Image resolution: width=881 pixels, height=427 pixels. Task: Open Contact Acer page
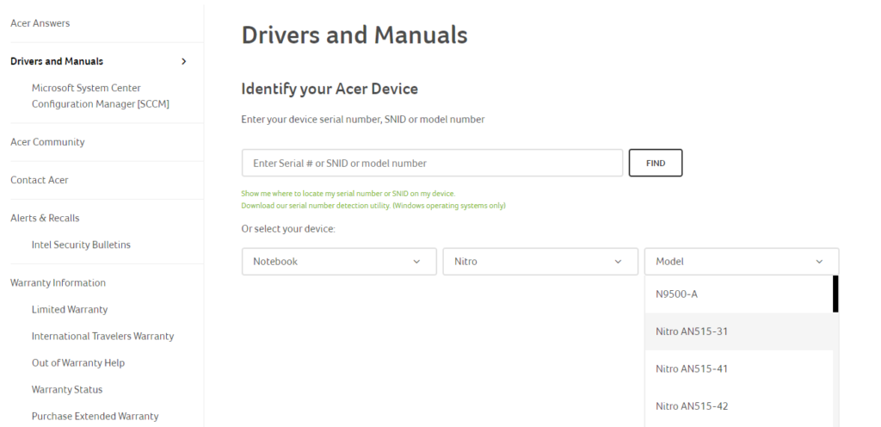[40, 180]
